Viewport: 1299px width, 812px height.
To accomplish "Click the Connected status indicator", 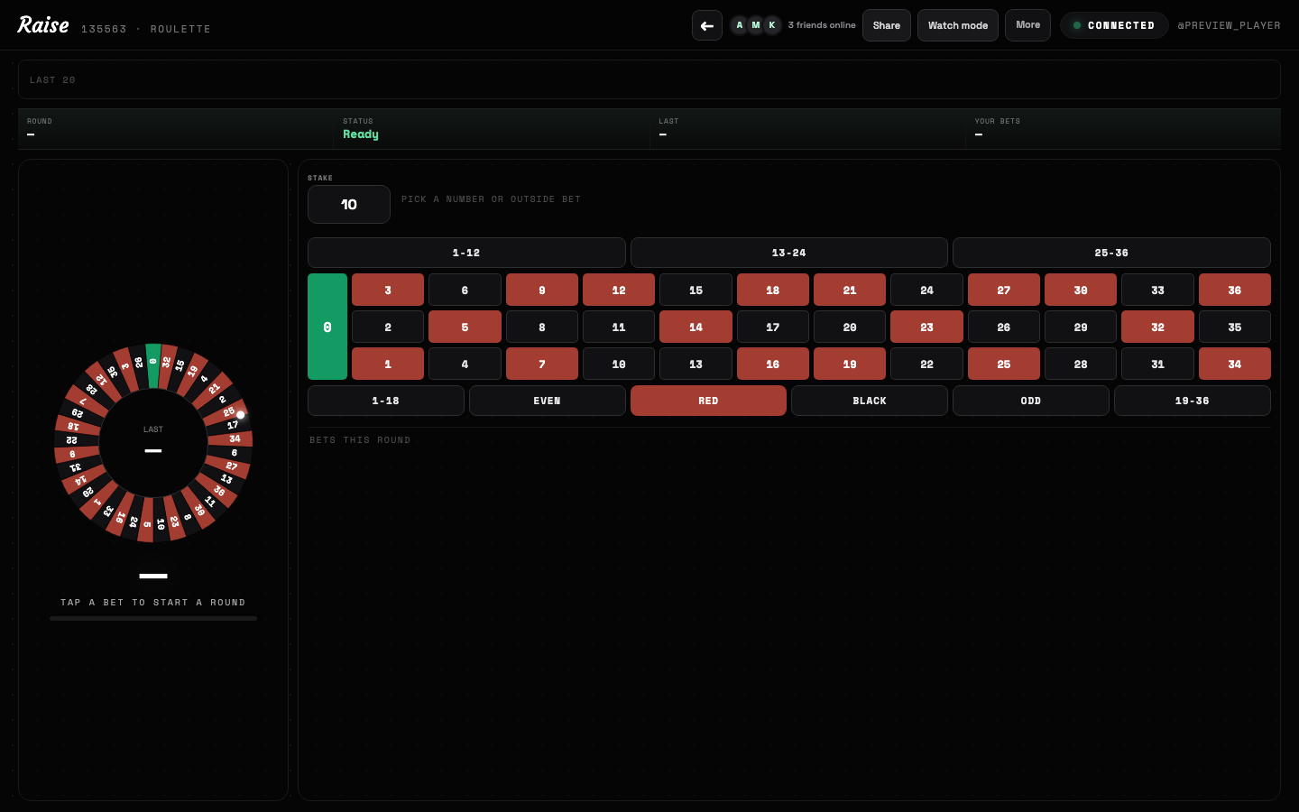I will 1114,25.
